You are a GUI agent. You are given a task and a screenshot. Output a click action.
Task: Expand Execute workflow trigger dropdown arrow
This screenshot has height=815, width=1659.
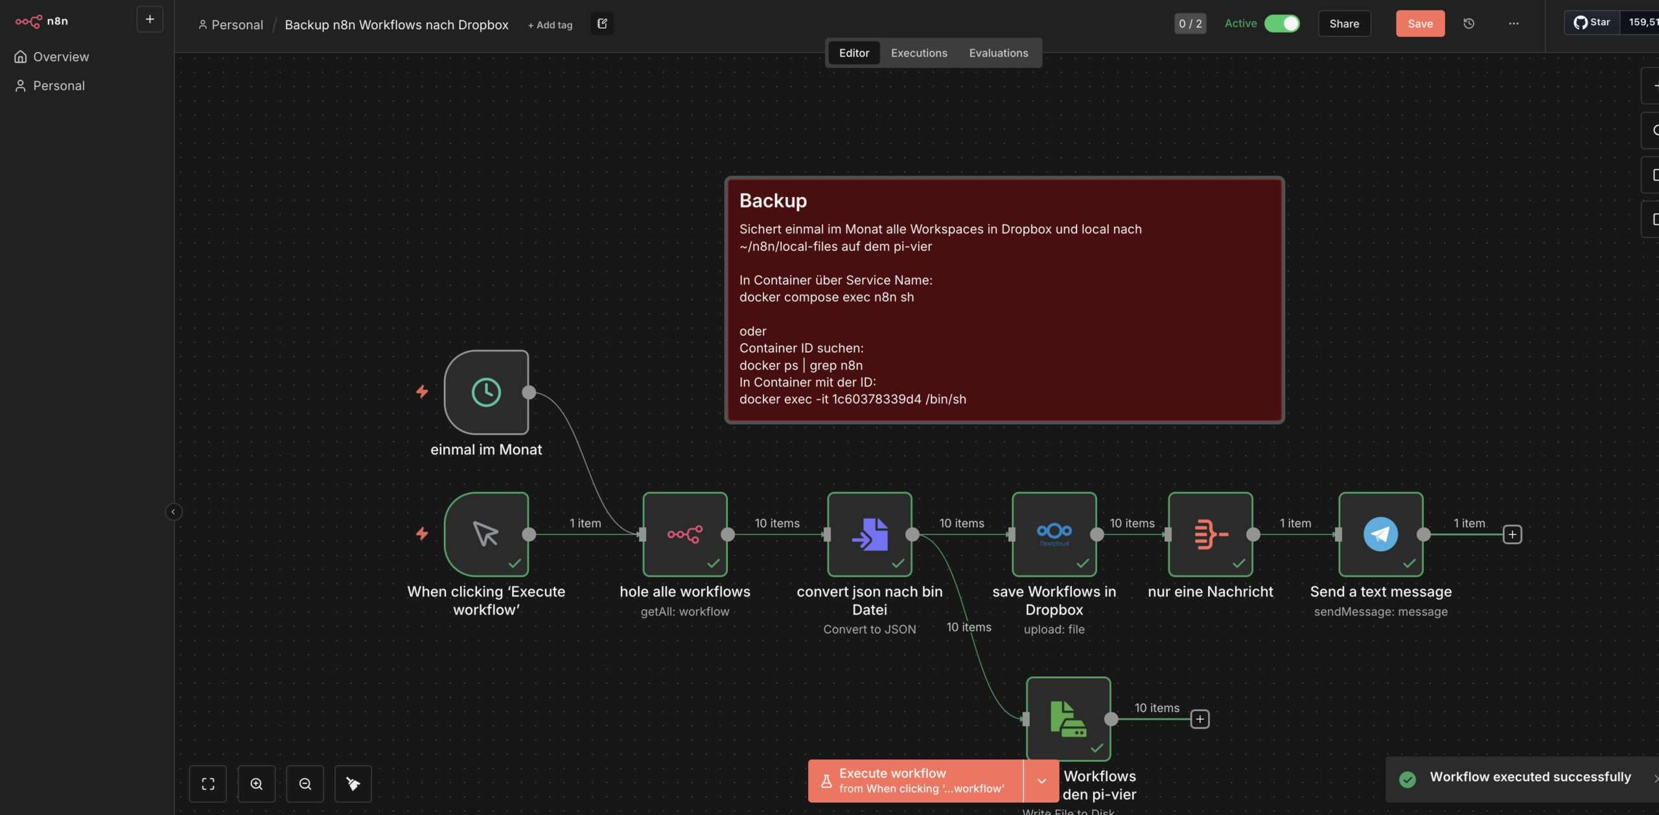coord(1041,781)
